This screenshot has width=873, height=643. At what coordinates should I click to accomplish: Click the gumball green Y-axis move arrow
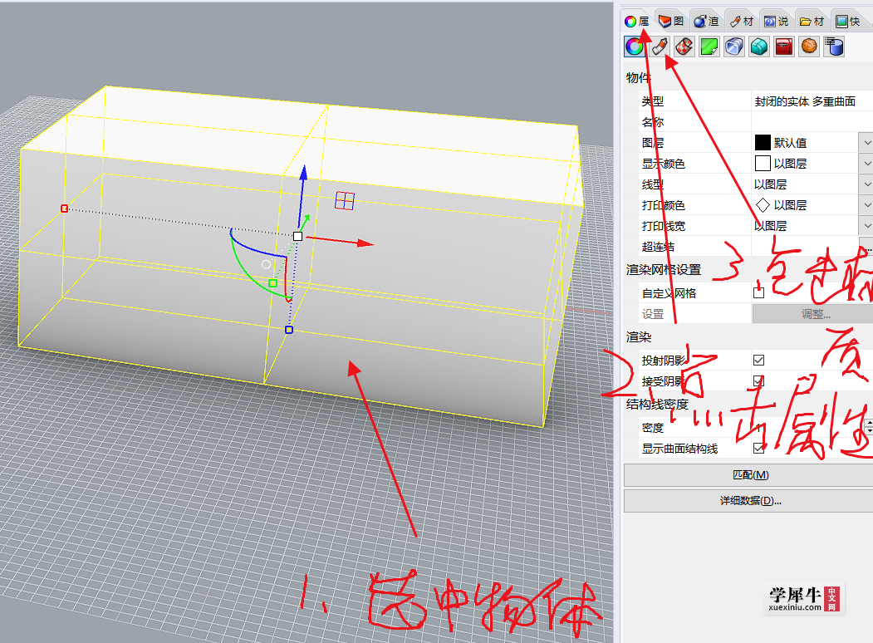click(307, 219)
